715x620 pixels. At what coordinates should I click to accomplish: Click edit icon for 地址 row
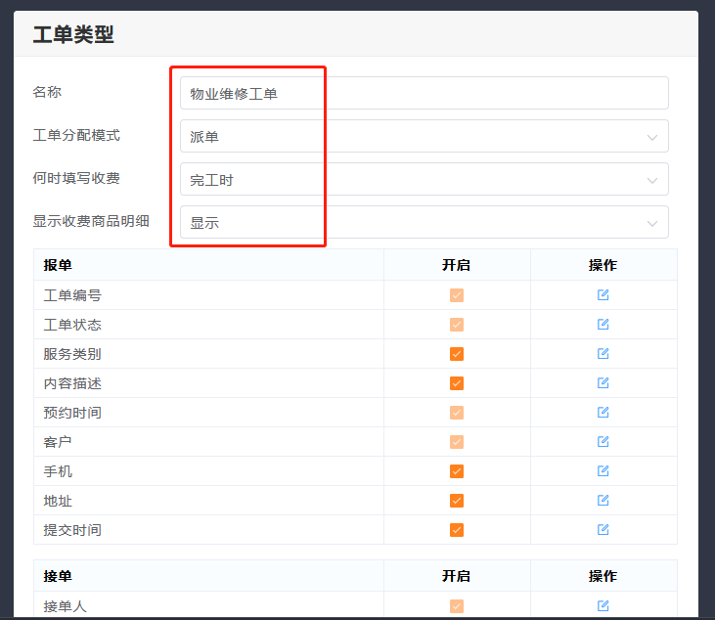[603, 501]
